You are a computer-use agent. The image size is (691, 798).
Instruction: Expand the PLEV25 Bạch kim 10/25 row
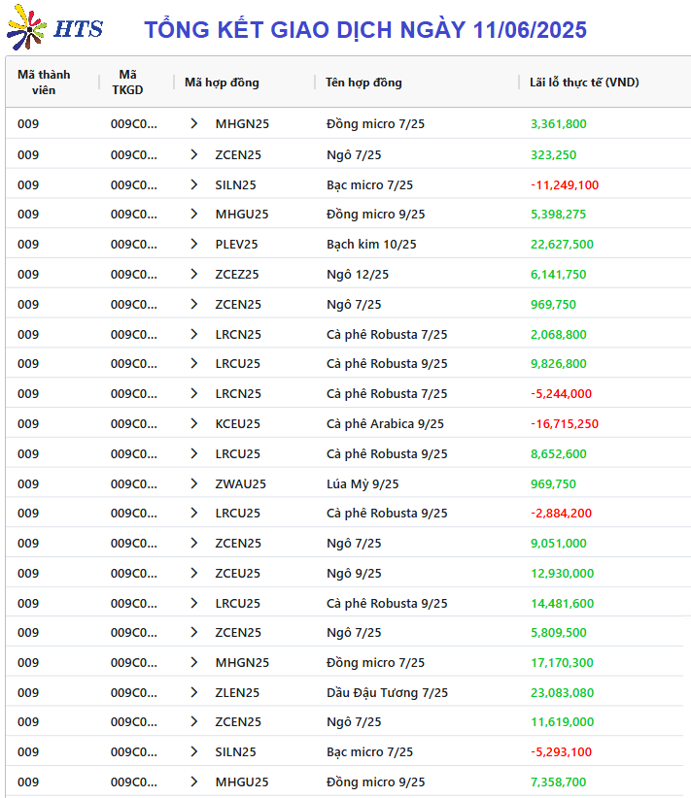[x=193, y=244]
